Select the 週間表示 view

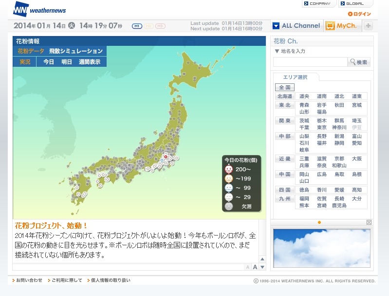[x=90, y=61]
